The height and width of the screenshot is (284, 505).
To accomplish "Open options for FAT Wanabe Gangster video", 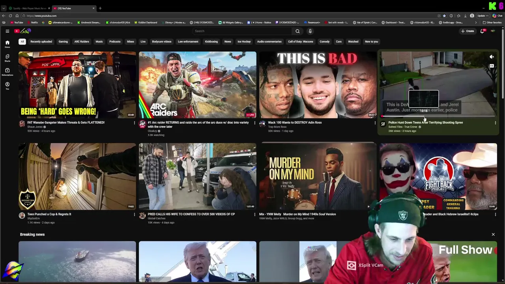I will (x=134, y=123).
